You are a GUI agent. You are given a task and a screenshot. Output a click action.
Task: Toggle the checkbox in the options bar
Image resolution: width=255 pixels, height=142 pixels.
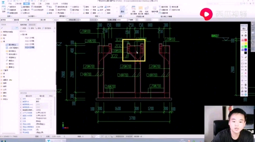(68, 20)
